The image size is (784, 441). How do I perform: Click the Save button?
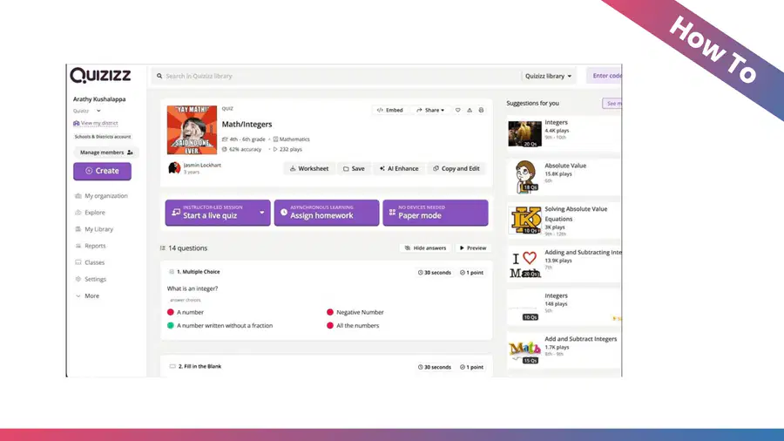click(x=354, y=168)
